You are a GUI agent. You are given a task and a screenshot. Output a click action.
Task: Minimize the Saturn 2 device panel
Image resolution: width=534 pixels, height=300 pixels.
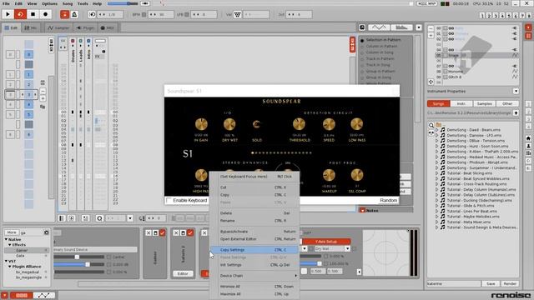184,232
